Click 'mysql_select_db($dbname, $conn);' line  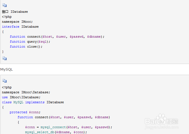pos(56,132)
